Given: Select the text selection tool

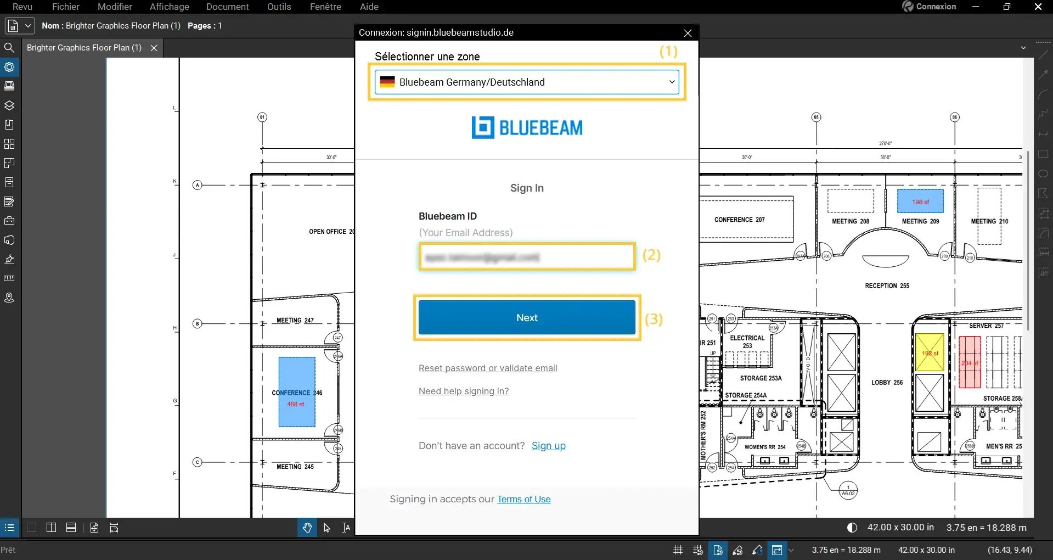Looking at the screenshot, I should point(346,528).
